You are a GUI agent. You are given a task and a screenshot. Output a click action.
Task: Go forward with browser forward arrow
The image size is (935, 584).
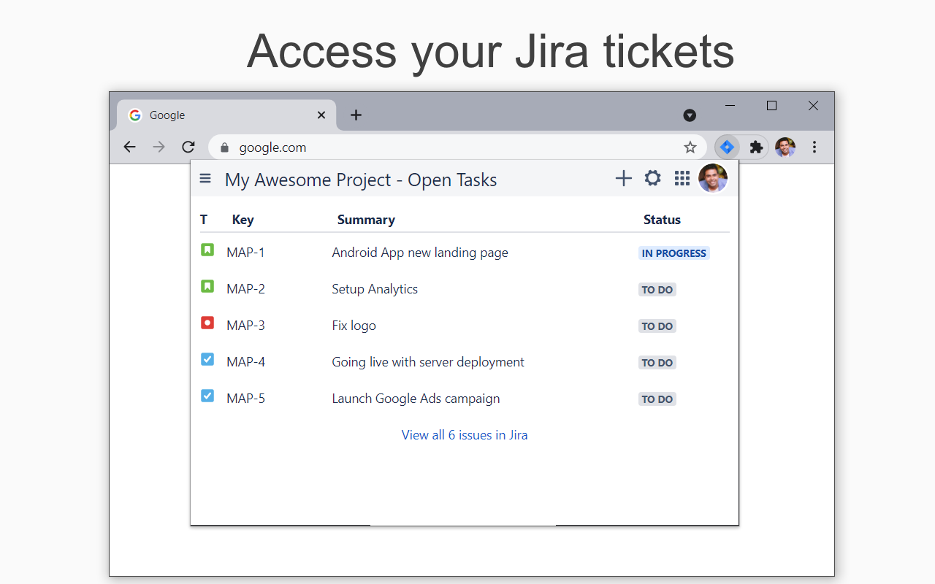(159, 147)
